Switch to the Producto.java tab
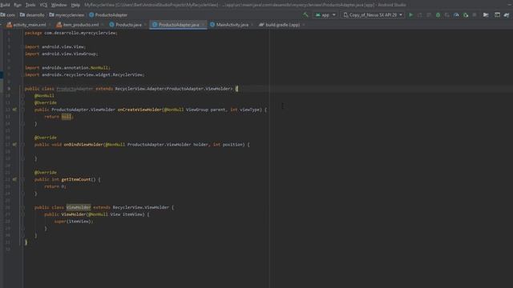This screenshot has width=513, height=288. (x=128, y=25)
